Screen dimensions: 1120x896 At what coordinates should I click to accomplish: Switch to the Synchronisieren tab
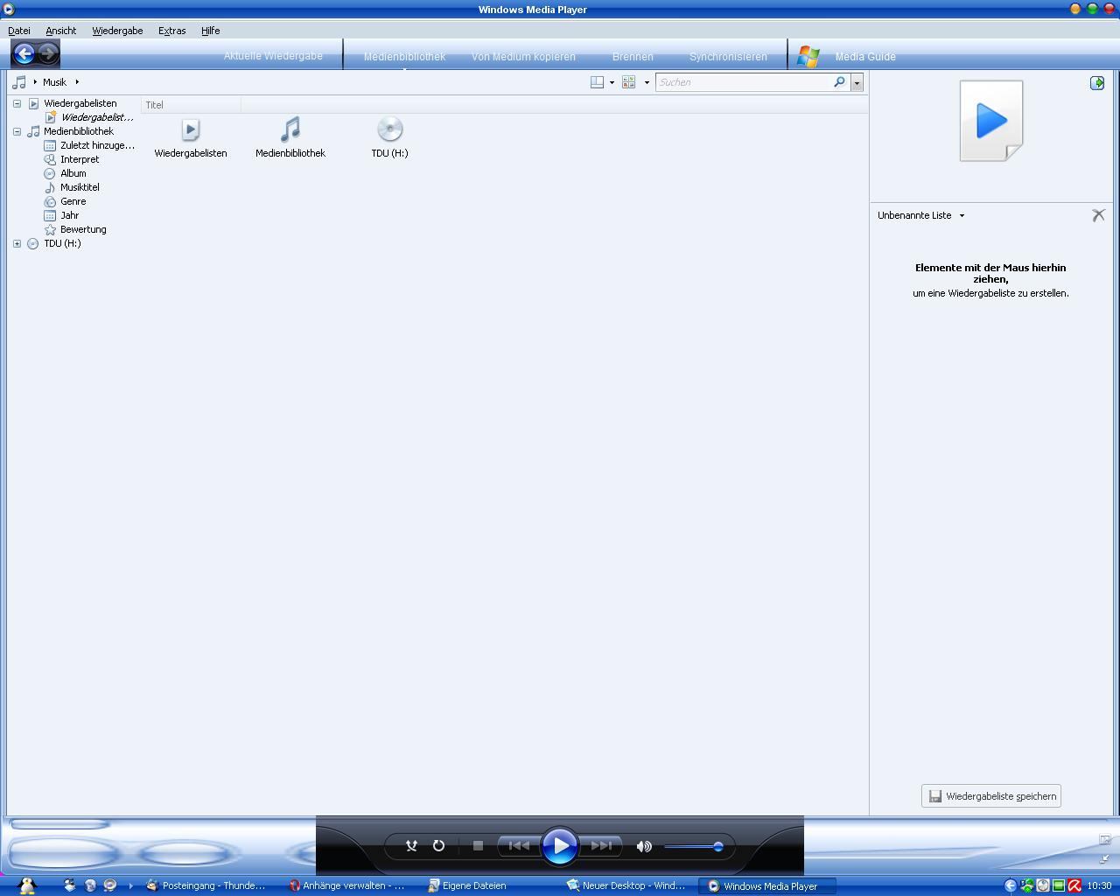click(x=728, y=57)
